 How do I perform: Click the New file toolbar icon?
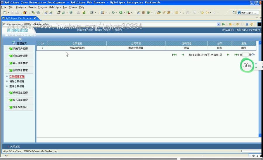coord(5,13)
